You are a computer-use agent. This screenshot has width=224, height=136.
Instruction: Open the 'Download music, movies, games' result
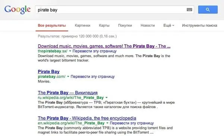[104, 46]
